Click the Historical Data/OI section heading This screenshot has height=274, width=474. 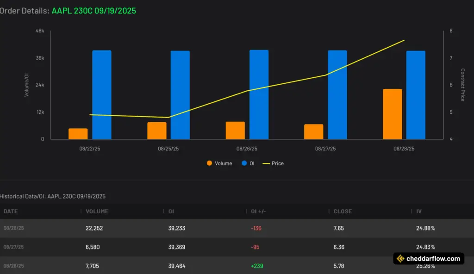tap(53, 196)
